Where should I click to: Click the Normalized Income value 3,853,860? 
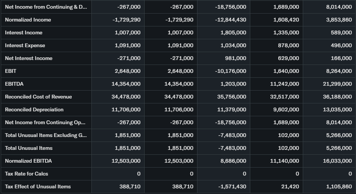(x=339, y=20)
